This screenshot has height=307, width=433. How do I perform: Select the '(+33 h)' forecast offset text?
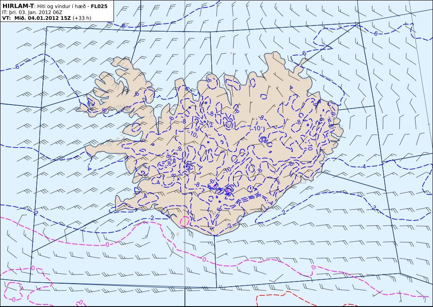pos(81,18)
